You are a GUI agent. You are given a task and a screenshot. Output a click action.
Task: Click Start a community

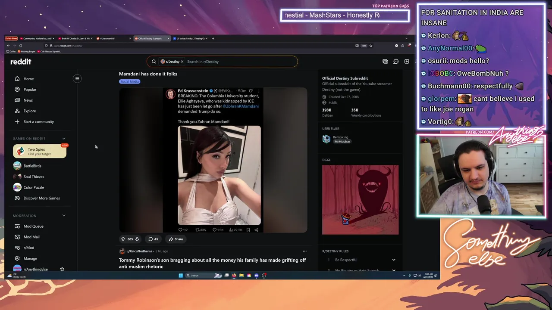pos(39,122)
